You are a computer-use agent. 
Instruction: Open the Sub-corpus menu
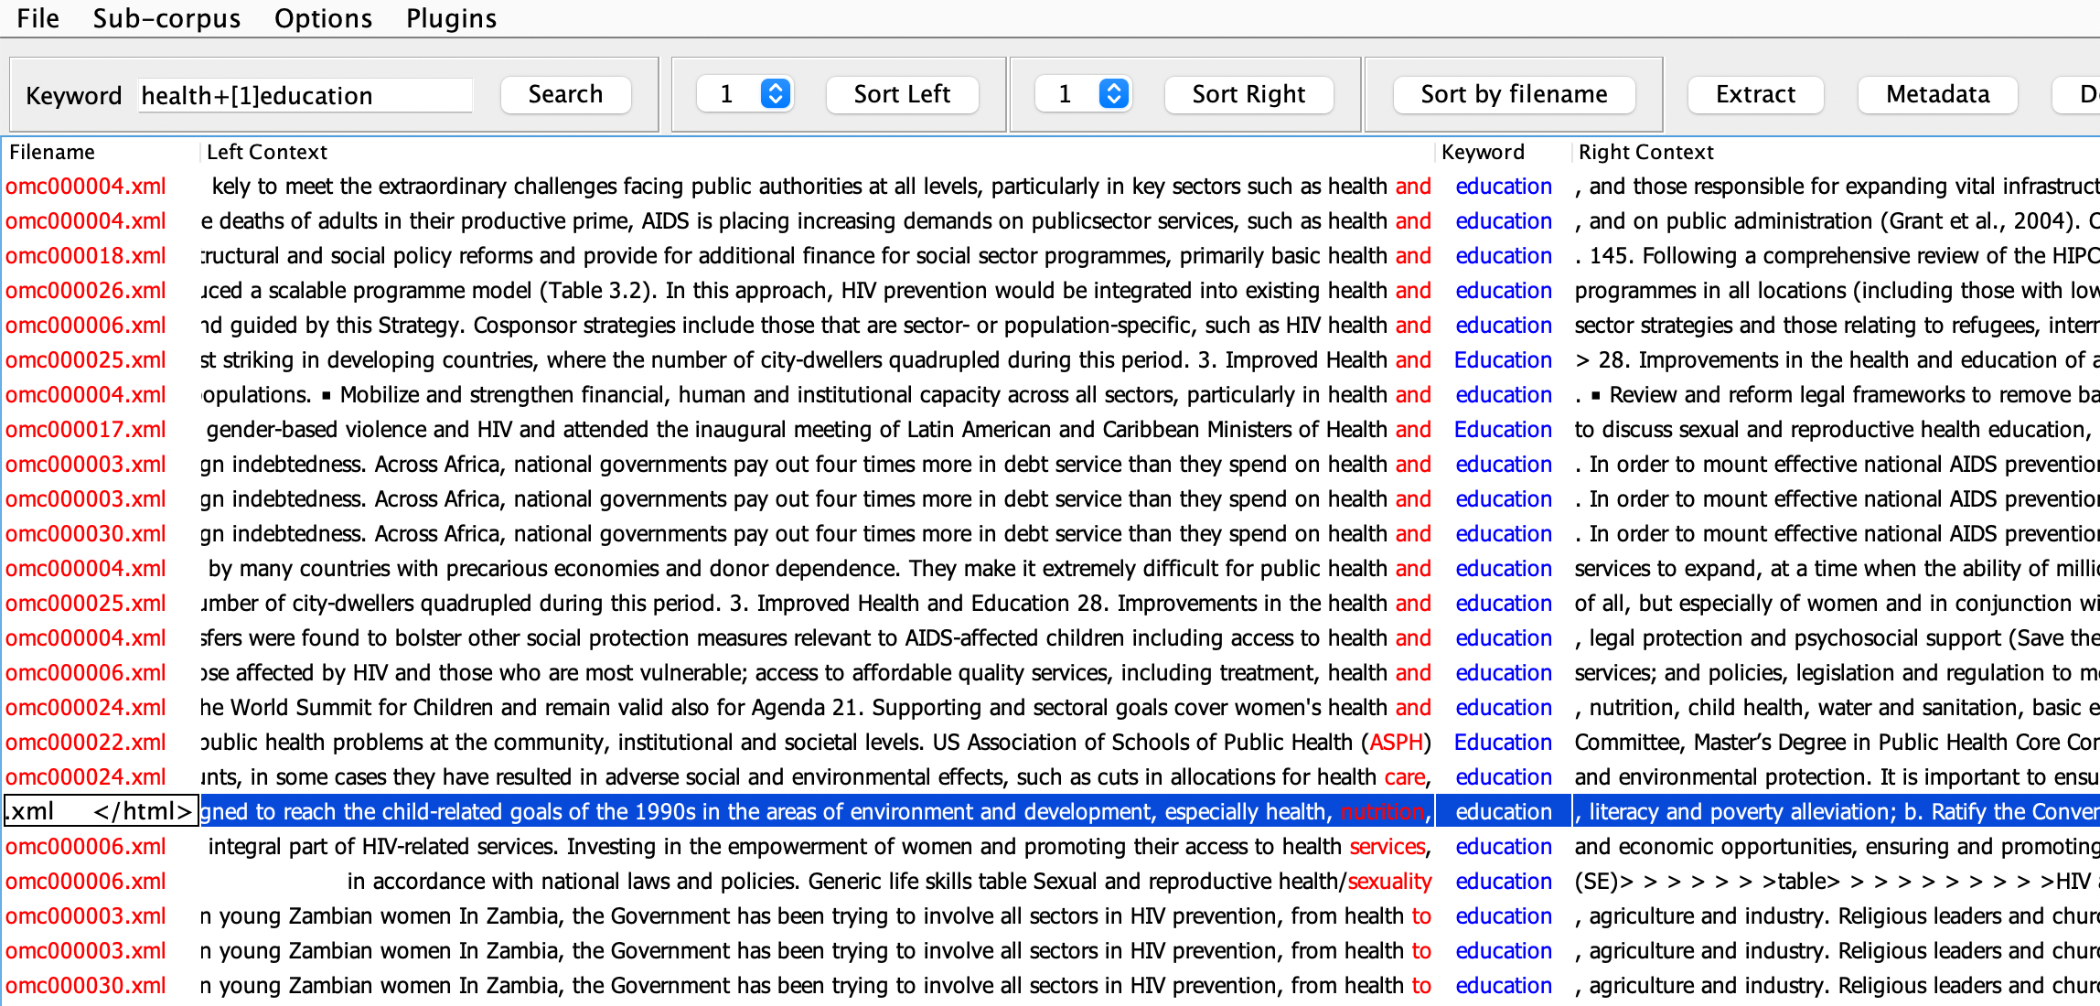pyautogui.click(x=166, y=18)
